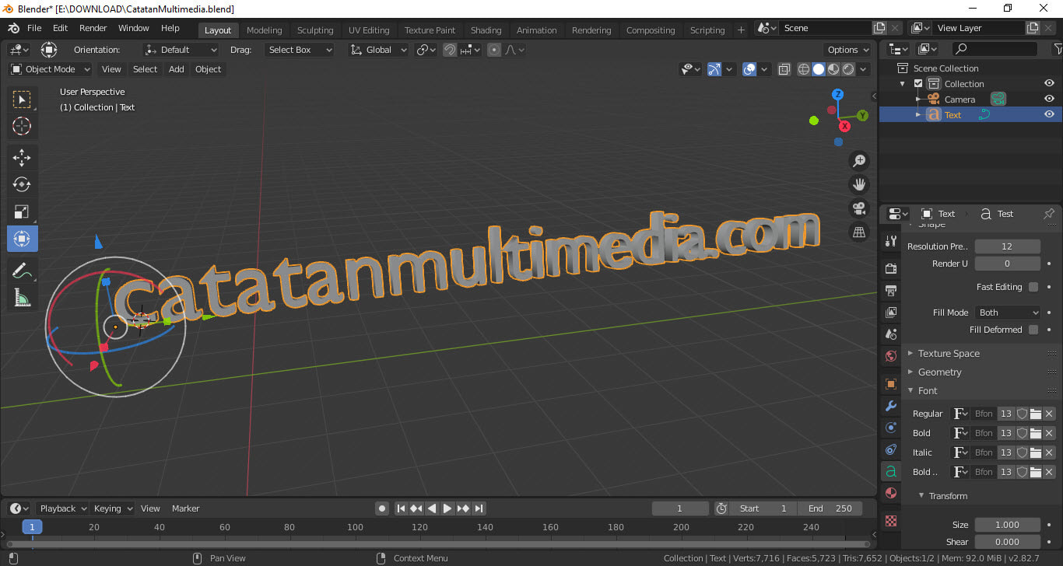1063x566 pixels.
Task: Open Texture properties checker tab
Action: coord(891,520)
